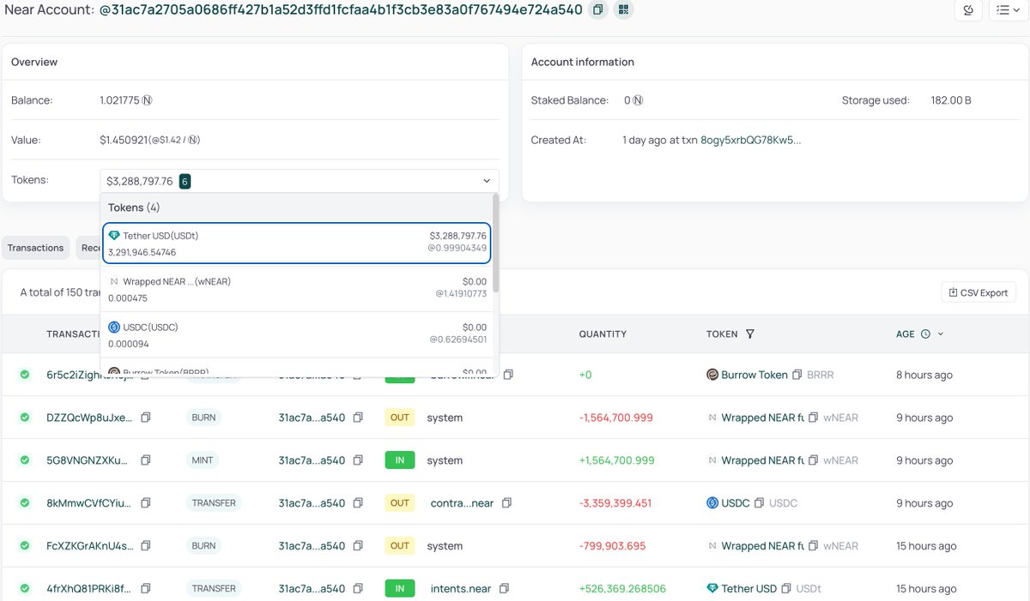Screen dimensions: 1030x601
Task: Copy hash of transaction 5G8VNGNZXKu...
Action: point(146,460)
